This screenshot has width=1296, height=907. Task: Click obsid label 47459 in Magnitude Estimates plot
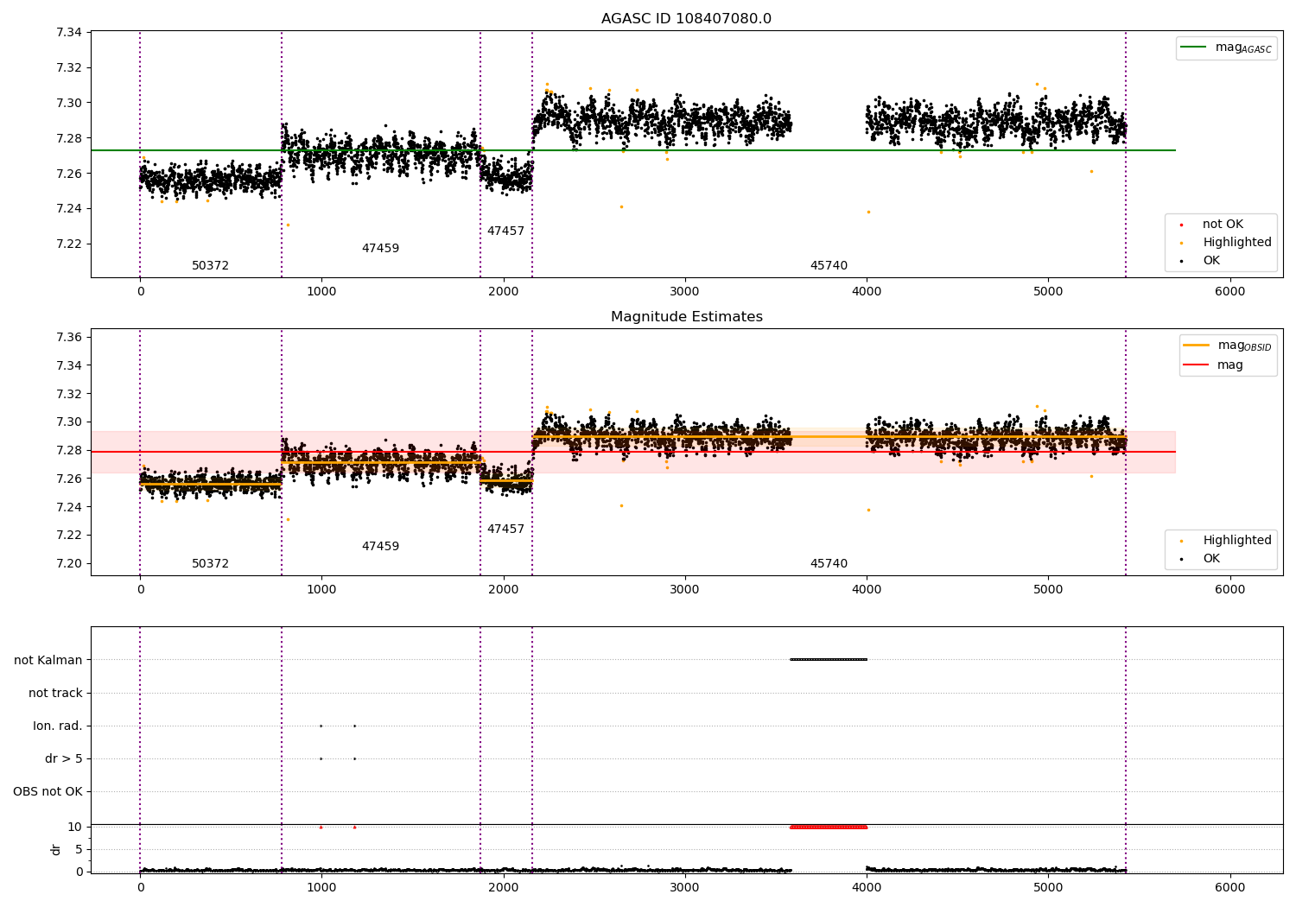coord(380,547)
